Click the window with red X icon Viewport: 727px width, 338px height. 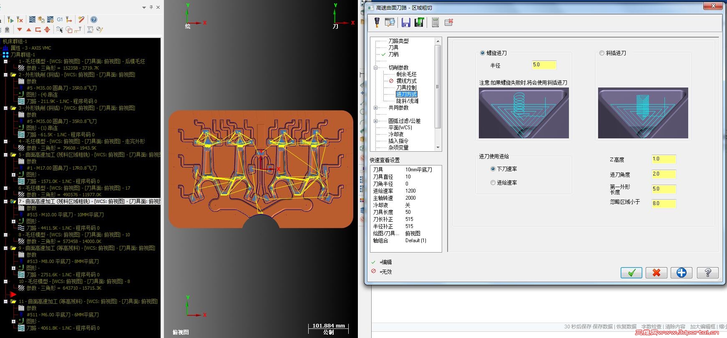tap(449, 22)
